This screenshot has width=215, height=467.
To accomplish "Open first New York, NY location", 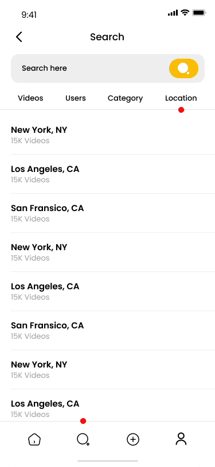I will 113,135.
